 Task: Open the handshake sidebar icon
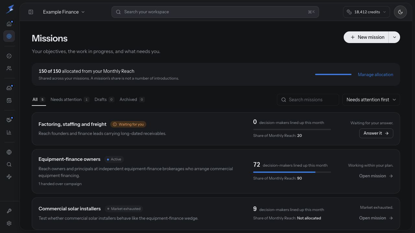[9, 120]
